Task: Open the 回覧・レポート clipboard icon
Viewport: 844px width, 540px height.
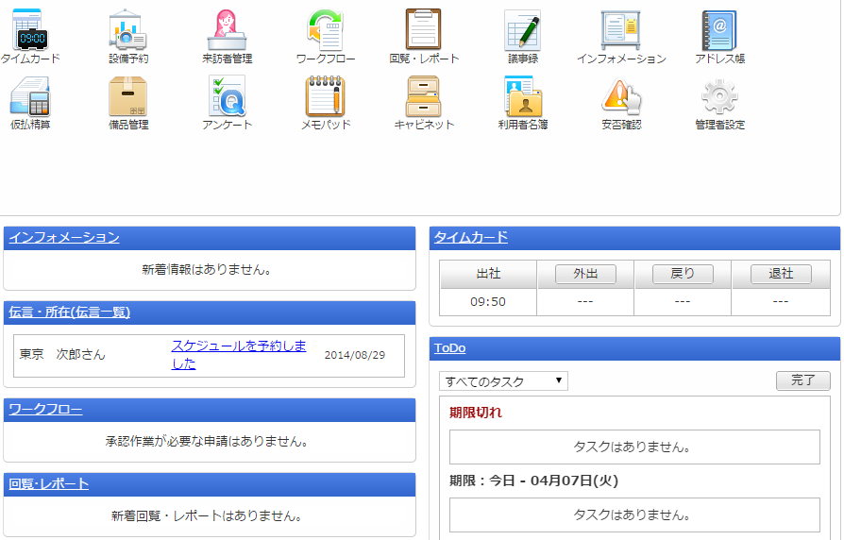Action: pyautogui.click(x=424, y=30)
